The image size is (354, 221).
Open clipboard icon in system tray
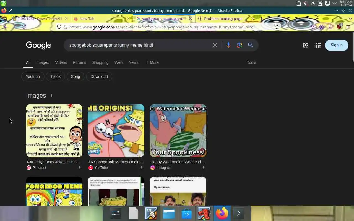[298, 3]
